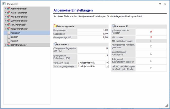Click the FIBU-Parameter database icon
This screenshot has width=170, height=109.
(x=9, y=9)
